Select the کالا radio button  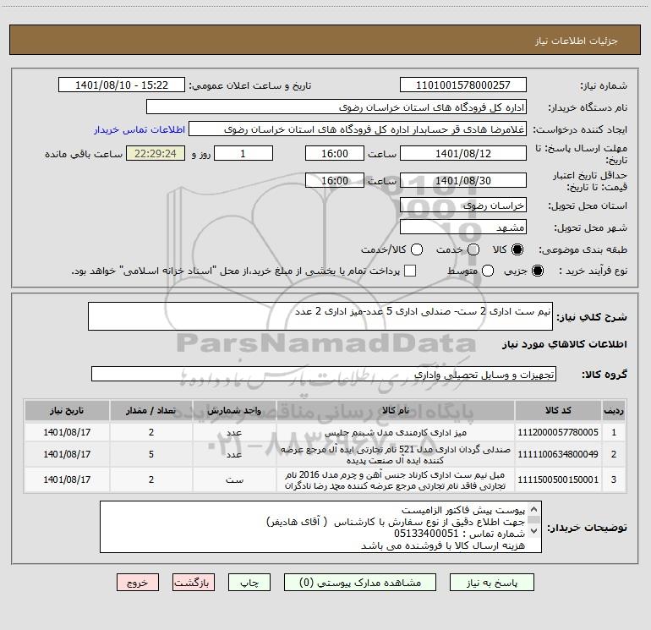517,249
